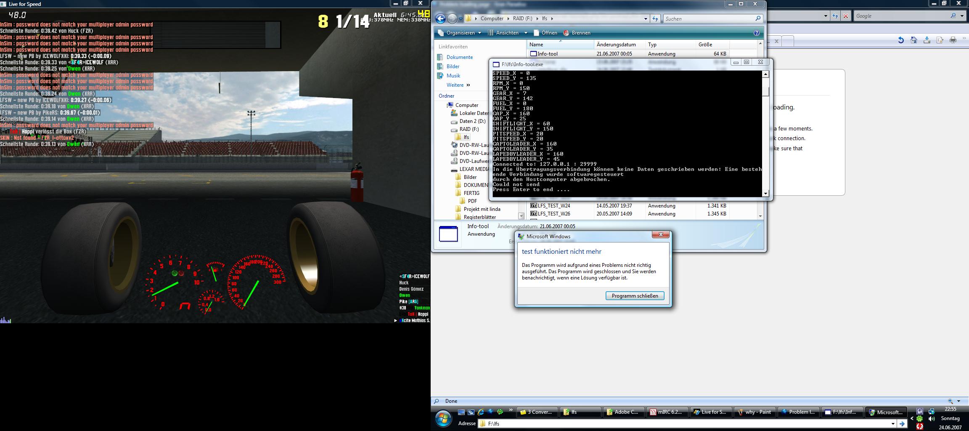Select LFS_TEST_W24 file row
This screenshot has width=969, height=431.
click(x=628, y=206)
